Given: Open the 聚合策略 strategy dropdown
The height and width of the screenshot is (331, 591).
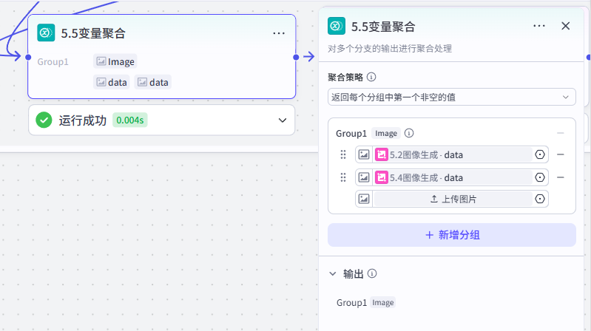Looking at the screenshot, I should 451,97.
